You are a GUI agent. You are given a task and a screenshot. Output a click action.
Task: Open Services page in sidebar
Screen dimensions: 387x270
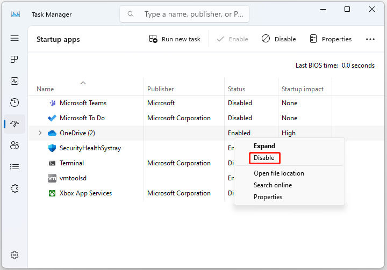coord(15,188)
